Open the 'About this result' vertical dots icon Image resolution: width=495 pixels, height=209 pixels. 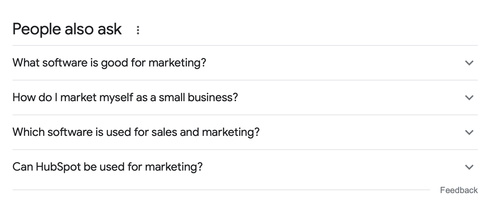click(x=138, y=30)
